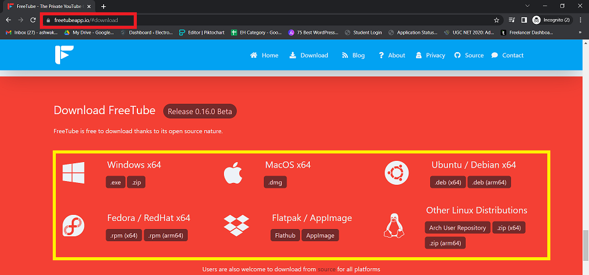Screen dimensions: 589x275
Task: Open the Flathub download link
Action: 285,236
